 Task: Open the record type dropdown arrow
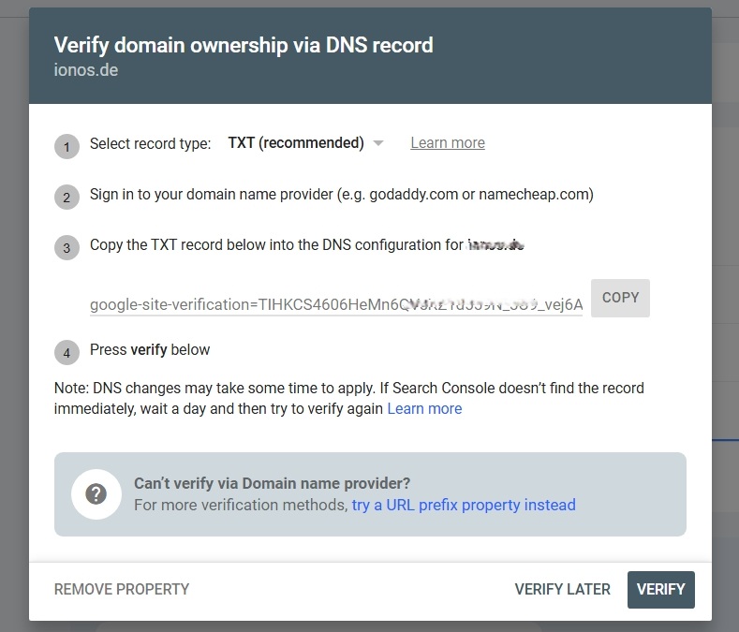(378, 143)
